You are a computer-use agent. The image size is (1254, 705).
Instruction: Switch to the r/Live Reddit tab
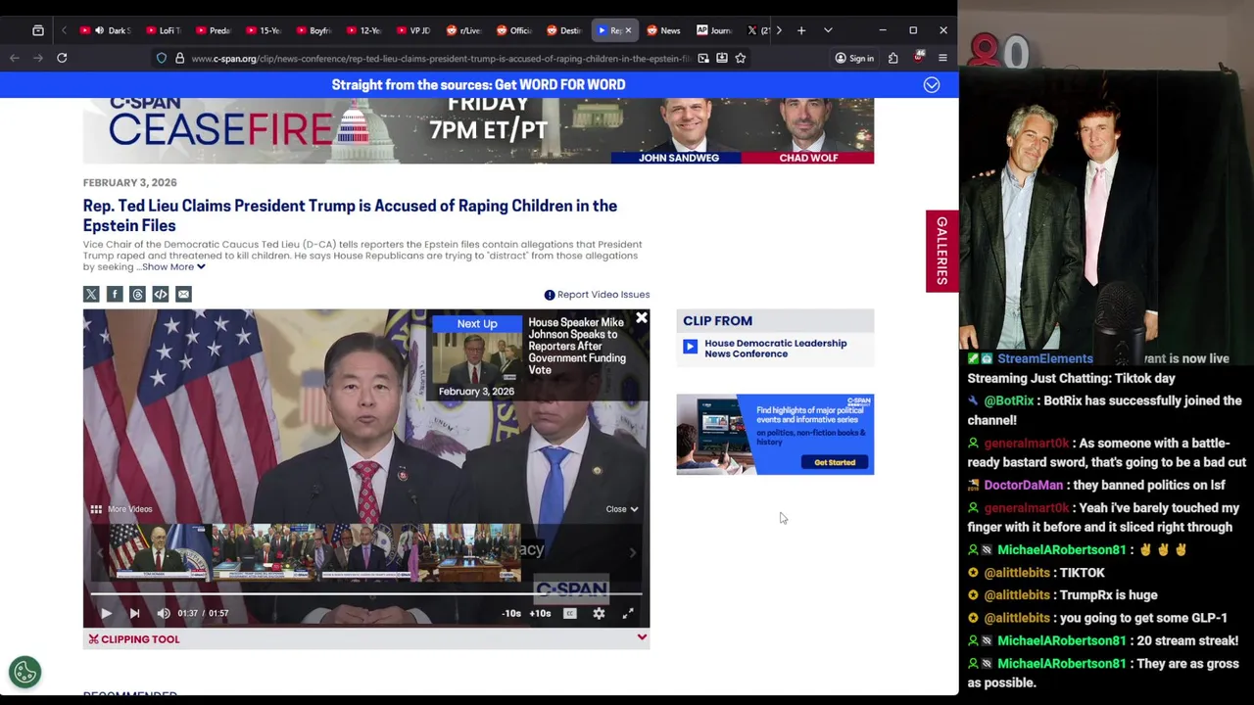point(462,30)
